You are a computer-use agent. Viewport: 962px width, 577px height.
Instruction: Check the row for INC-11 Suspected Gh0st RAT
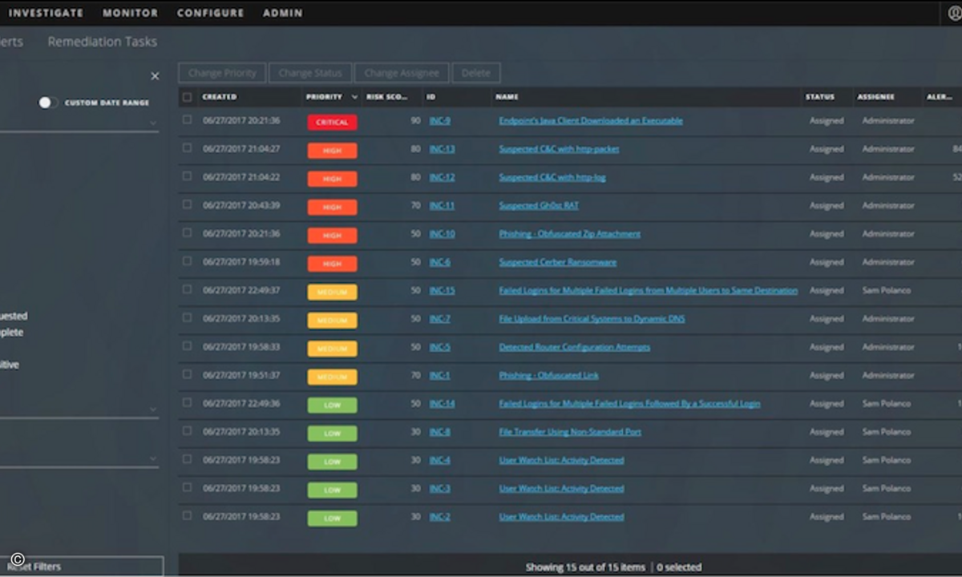[x=188, y=205]
